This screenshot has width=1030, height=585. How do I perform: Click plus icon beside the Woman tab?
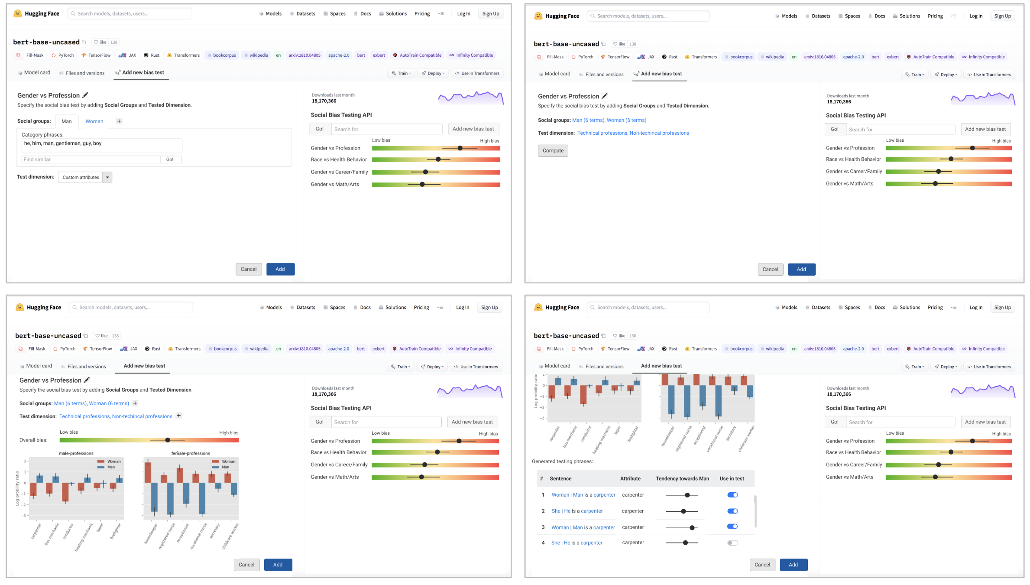tap(119, 121)
